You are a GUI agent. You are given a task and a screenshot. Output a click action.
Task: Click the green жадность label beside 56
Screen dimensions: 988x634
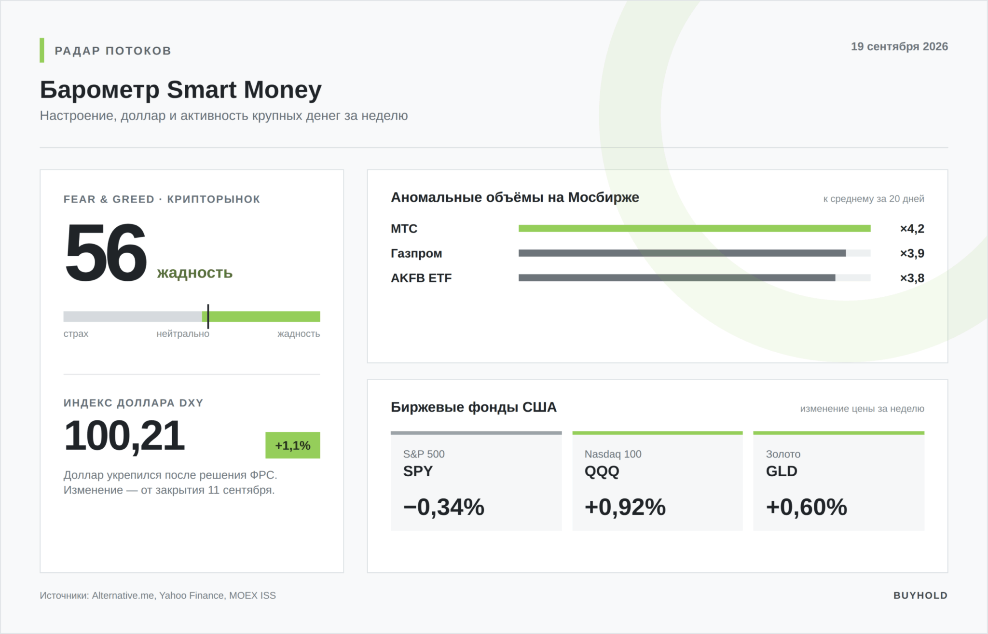point(195,273)
